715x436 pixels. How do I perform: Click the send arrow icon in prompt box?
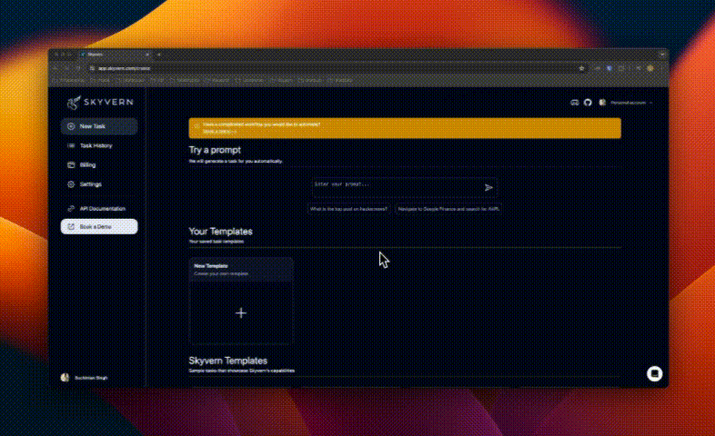pyautogui.click(x=488, y=187)
